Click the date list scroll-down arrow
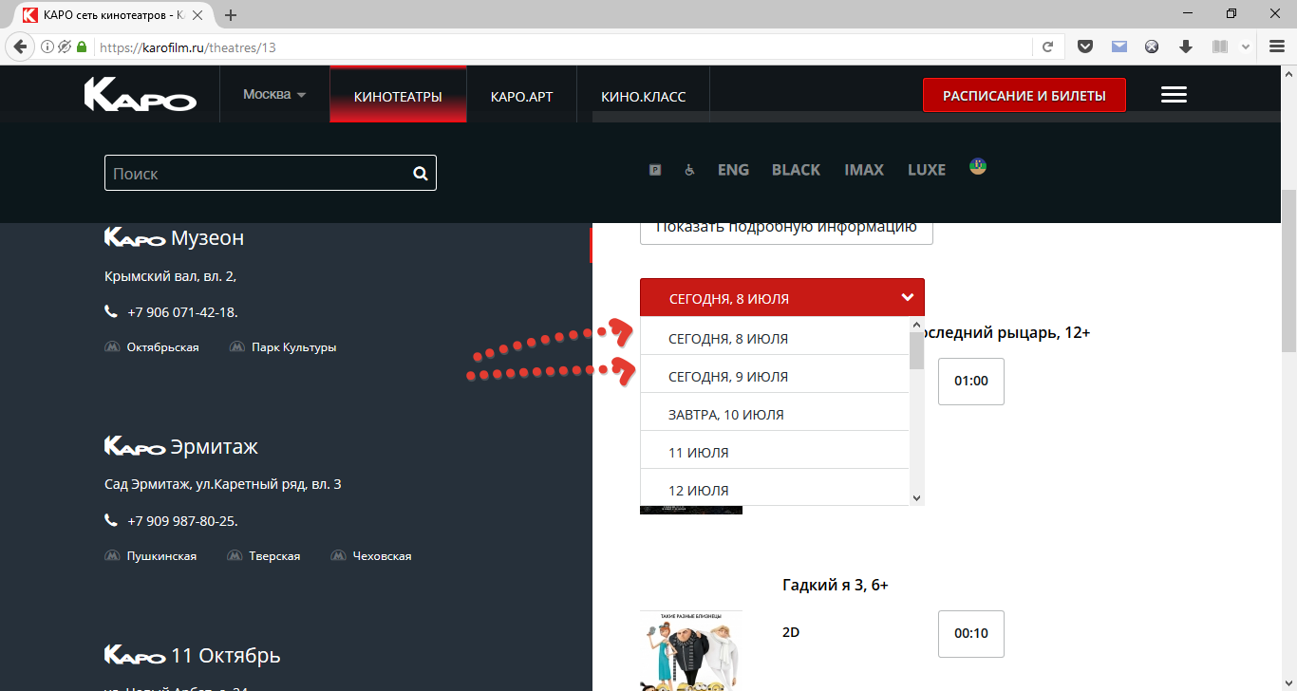Screen dimensions: 1297x691 (x=916, y=497)
